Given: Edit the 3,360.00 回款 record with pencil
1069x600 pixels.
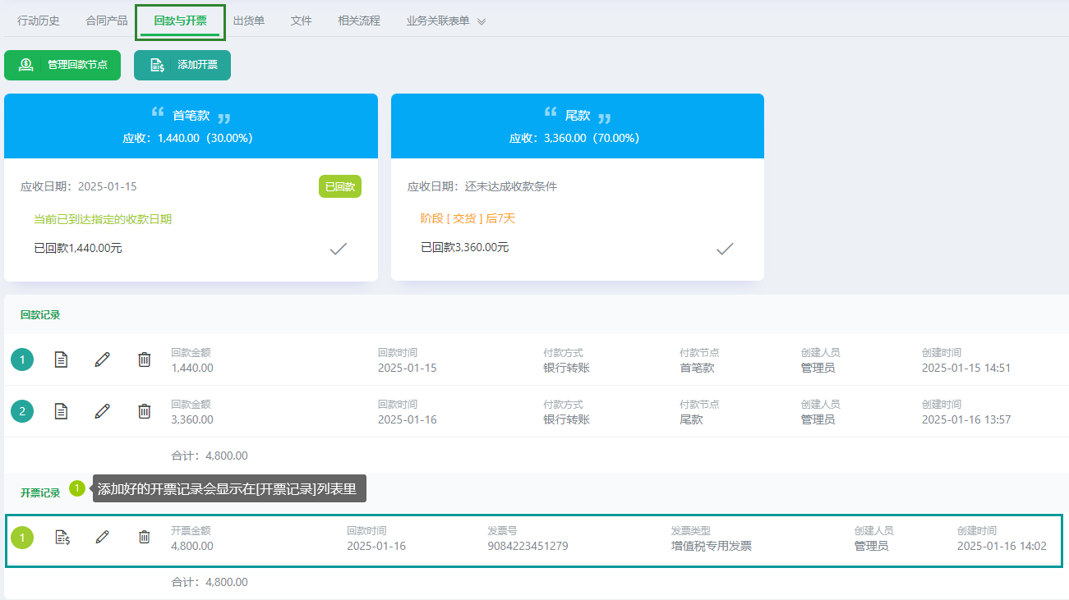Looking at the screenshot, I should click(x=102, y=411).
